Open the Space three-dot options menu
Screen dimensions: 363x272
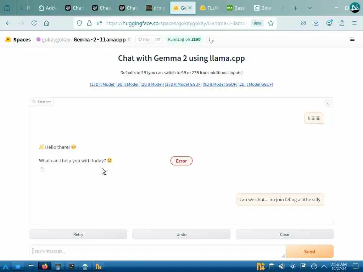210,39
